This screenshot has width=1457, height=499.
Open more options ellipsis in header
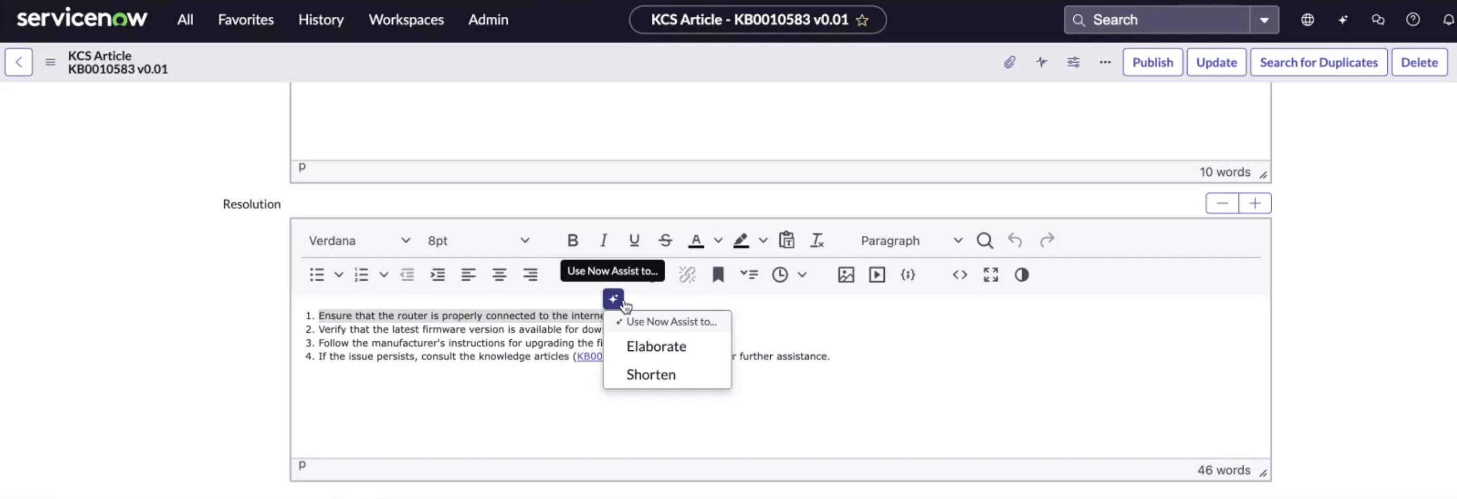(x=1105, y=62)
